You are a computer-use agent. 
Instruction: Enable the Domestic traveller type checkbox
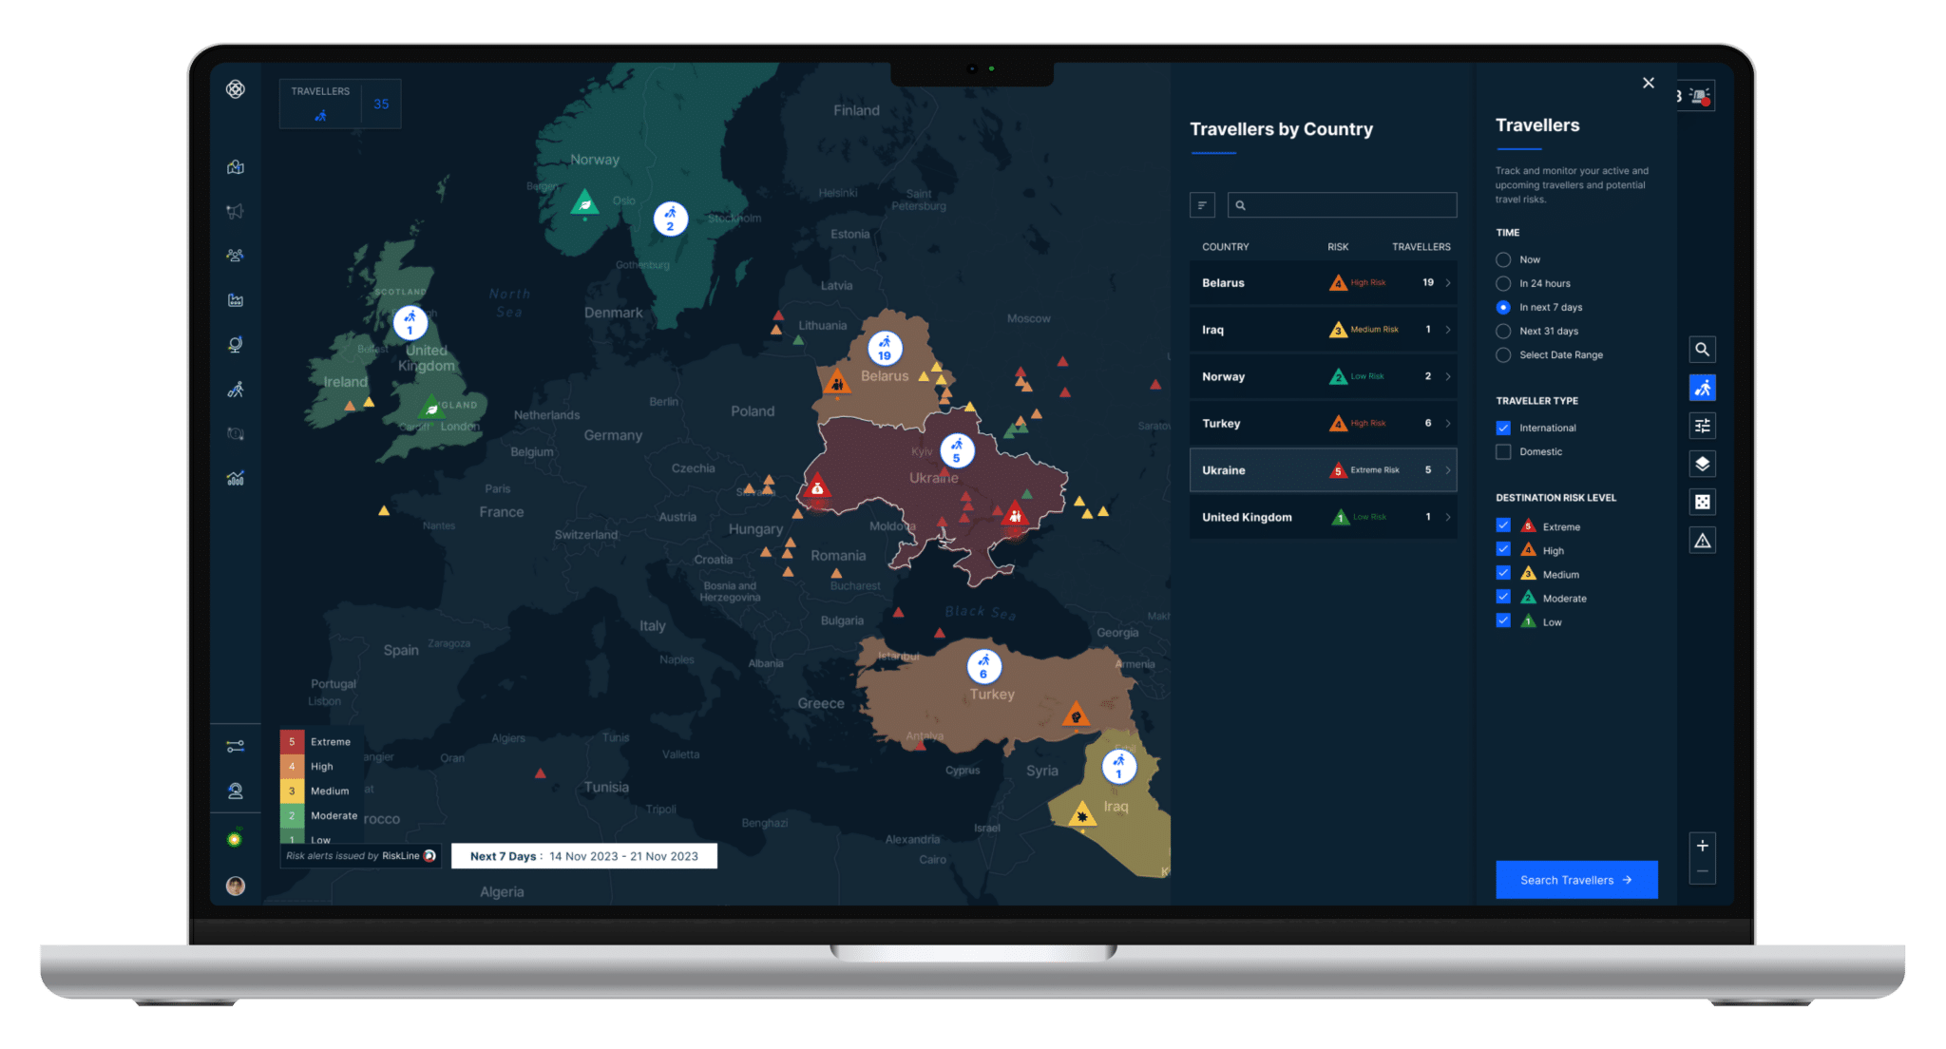(x=1503, y=451)
